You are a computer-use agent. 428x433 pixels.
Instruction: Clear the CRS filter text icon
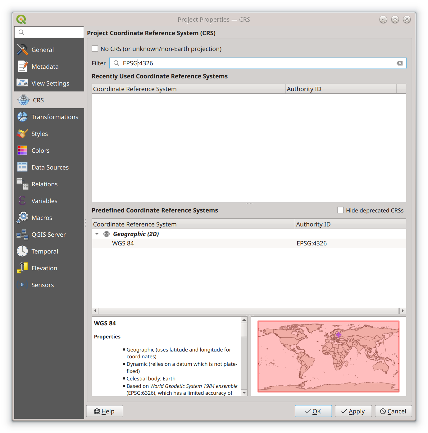coord(400,63)
